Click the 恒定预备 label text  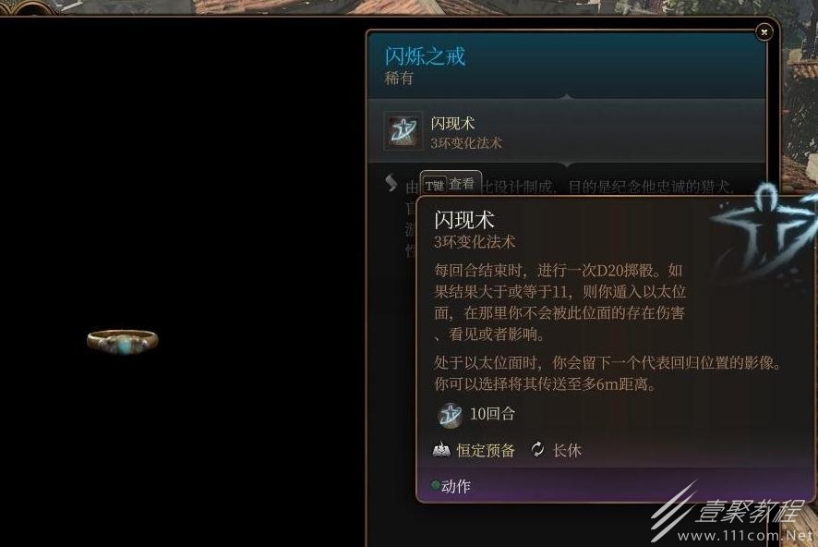point(486,450)
